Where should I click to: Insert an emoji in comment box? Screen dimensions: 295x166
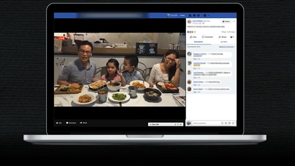coord(222,123)
